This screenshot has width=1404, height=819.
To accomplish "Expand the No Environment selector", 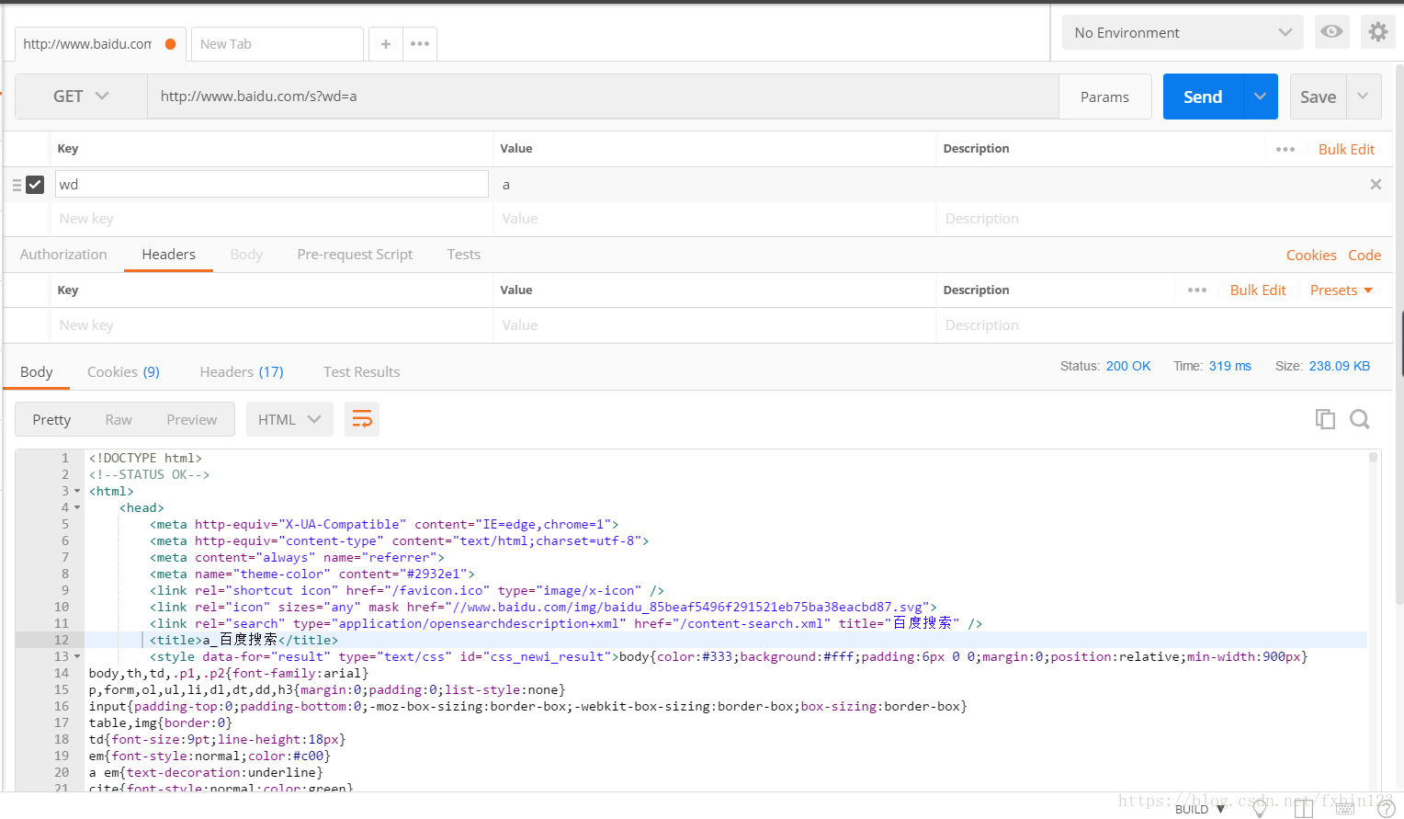I will (1182, 33).
